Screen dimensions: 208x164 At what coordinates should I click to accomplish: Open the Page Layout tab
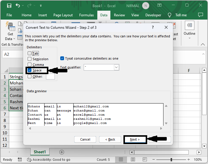(x=63, y=15)
